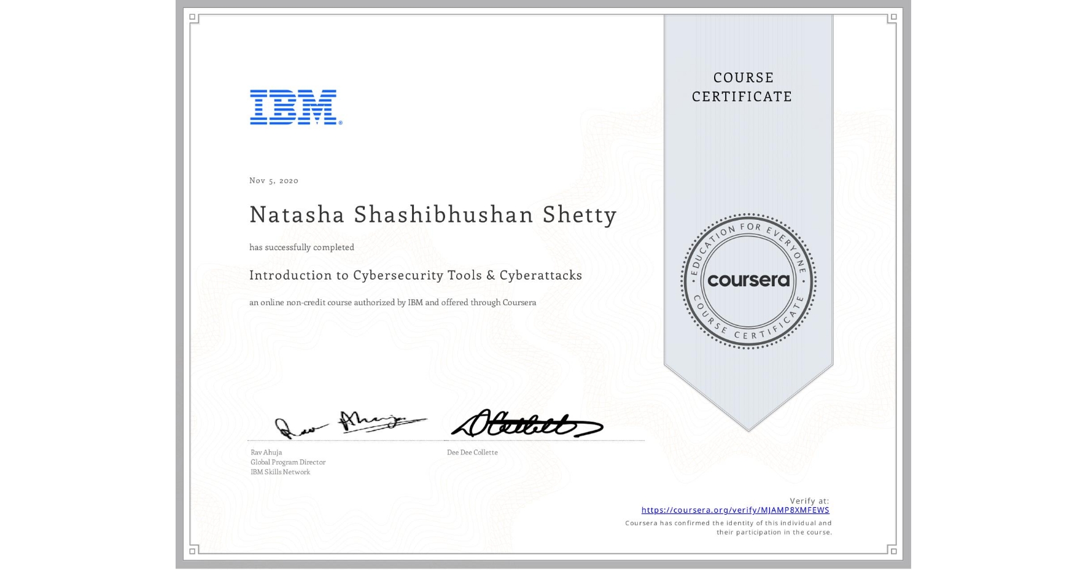
Task: Click Rav Ahuja's signature
Action: click(x=351, y=424)
